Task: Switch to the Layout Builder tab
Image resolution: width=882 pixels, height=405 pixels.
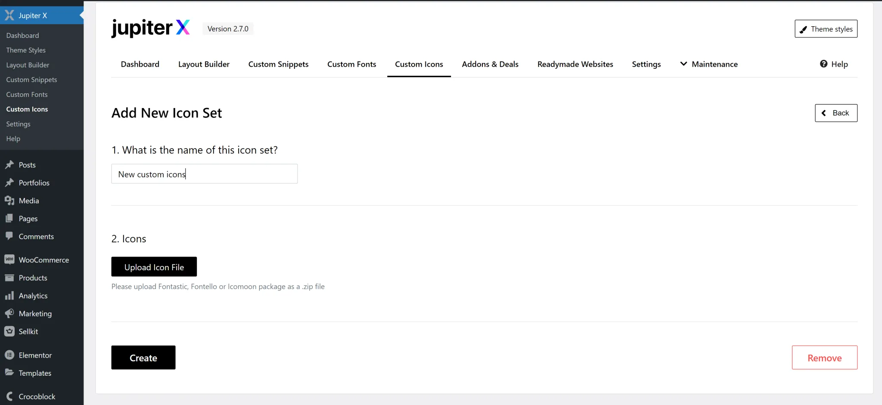Action: pyautogui.click(x=204, y=64)
